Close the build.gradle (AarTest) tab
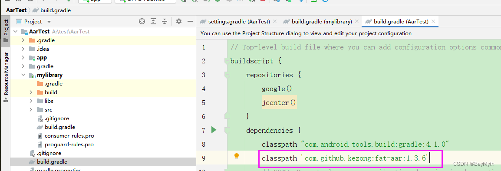 pyautogui.click(x=433, y=21)
